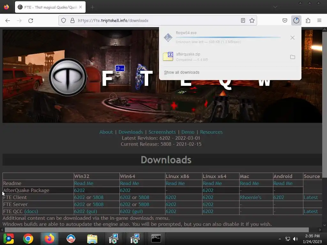This screenshot has height=245, width=327.
Task: Download FTE Client 6202 for Android
Action: 278,197
